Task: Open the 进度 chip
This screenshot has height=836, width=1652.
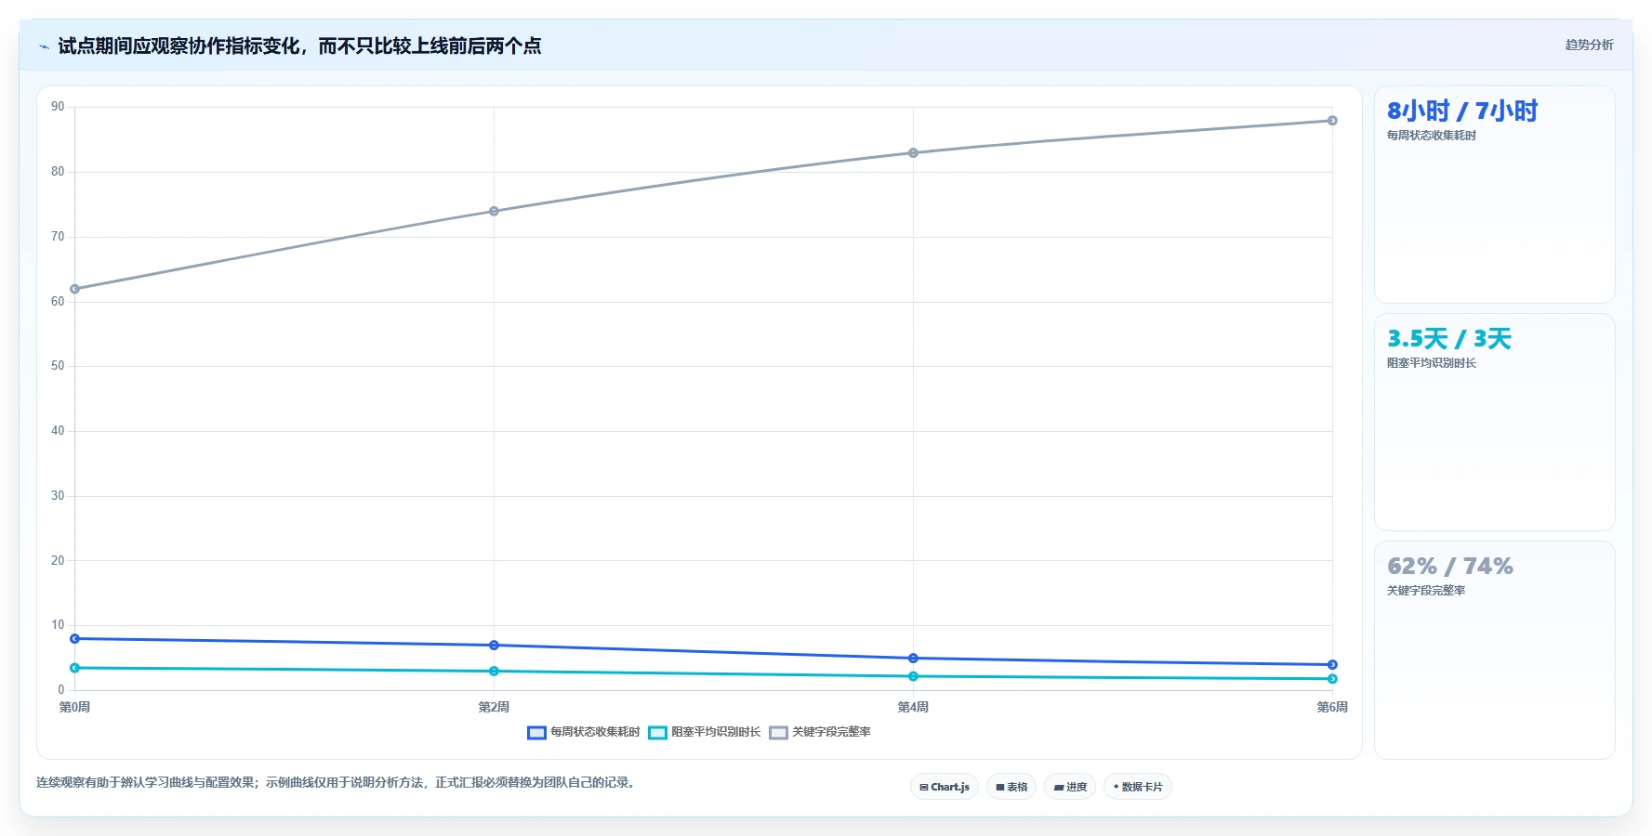Action: [1070, 787]
